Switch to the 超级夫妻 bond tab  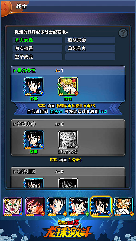(x=90, y=40)
